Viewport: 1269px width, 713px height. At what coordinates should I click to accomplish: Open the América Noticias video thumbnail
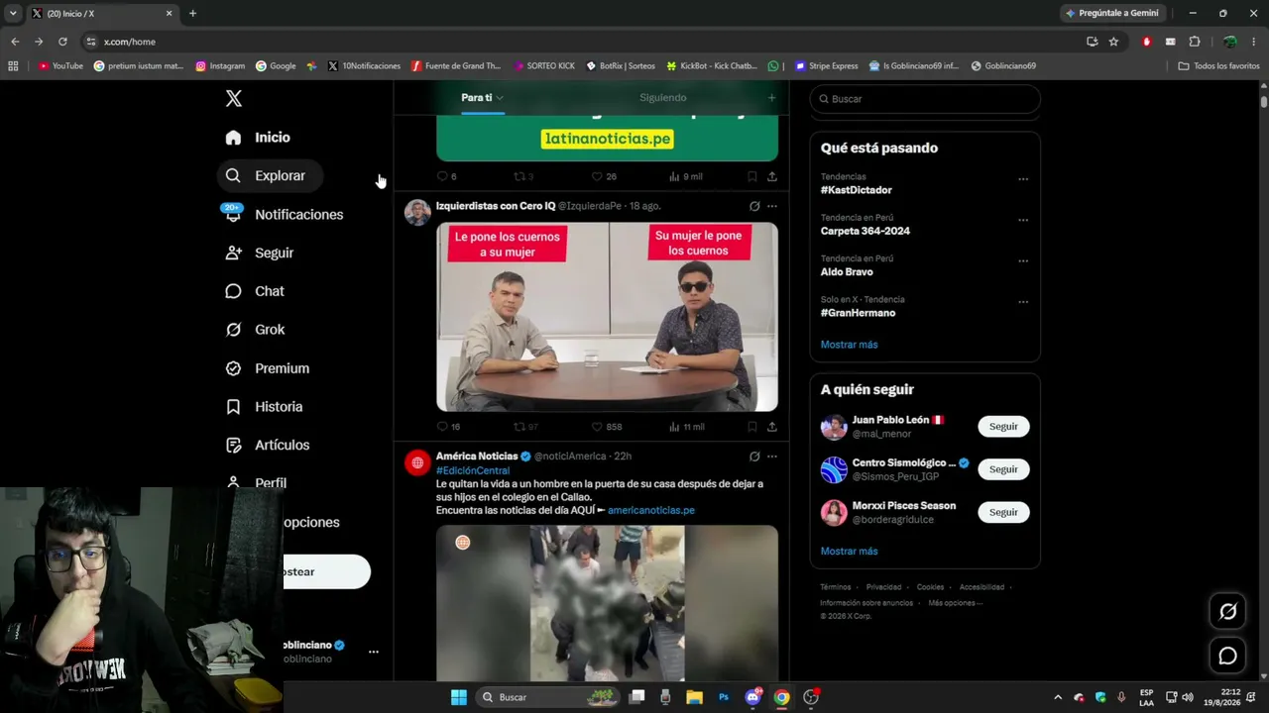607,602
